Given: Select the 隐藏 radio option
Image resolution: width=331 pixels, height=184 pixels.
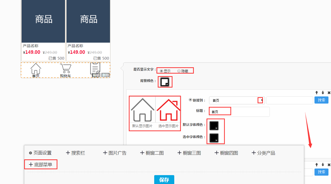Looking at the screenshot, I should [x=179, y=71].
